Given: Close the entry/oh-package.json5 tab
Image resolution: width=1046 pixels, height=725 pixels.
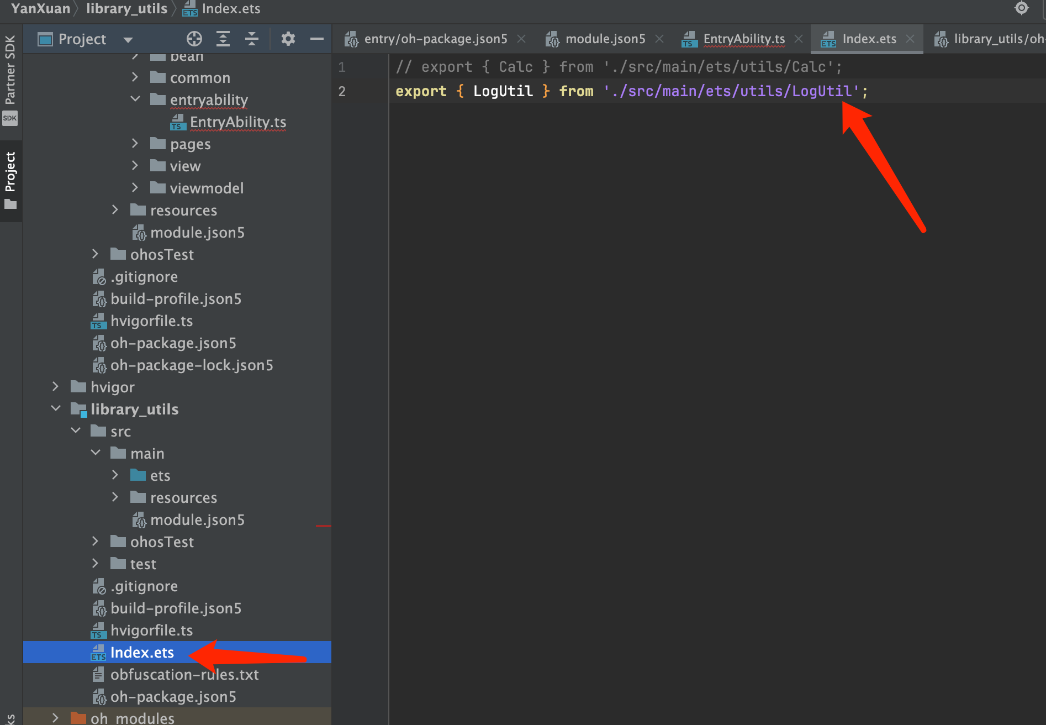Looking at the screenshot, I should pos(521,39).
